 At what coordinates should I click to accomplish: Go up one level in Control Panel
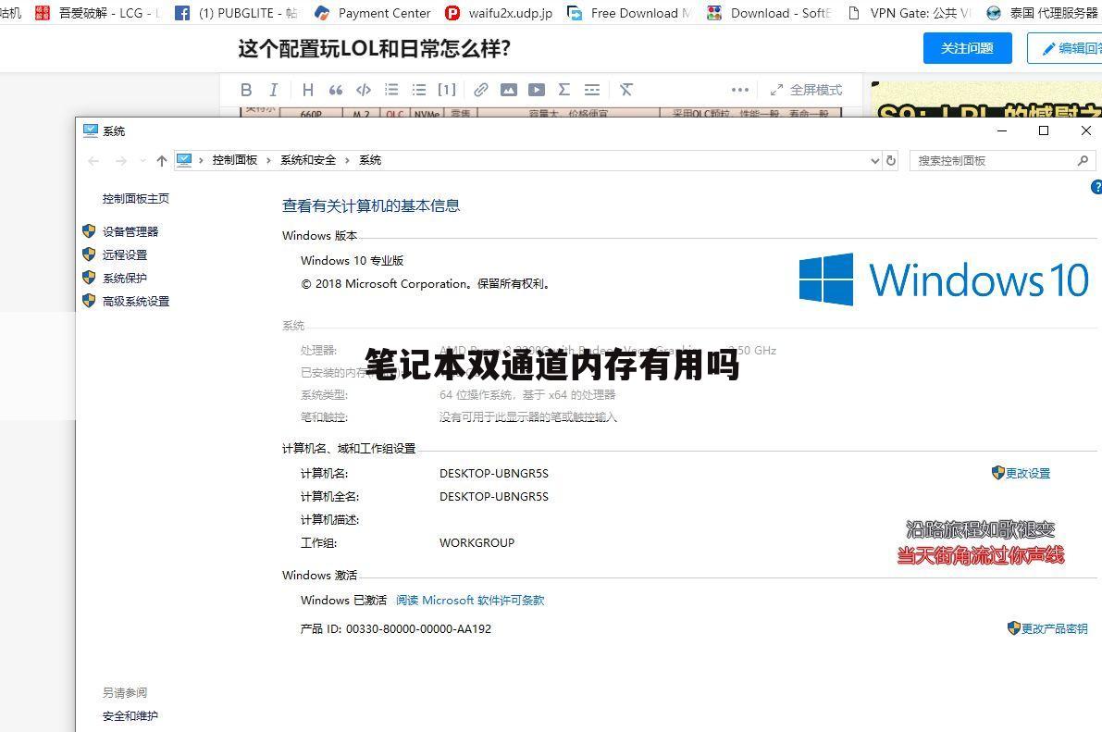coord(162,161)
